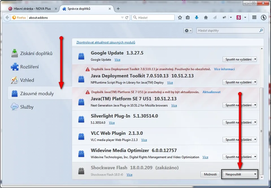The width and height of the screenshot is (271, 188).
Task: Open Widevine Media Optimizer activation dropdown
Action: 240,157
